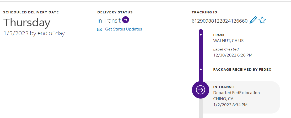Screen dimensions: 291x118
Task: Click the Label Created entry
Action: pyautogui.click(x=226, y=49)
